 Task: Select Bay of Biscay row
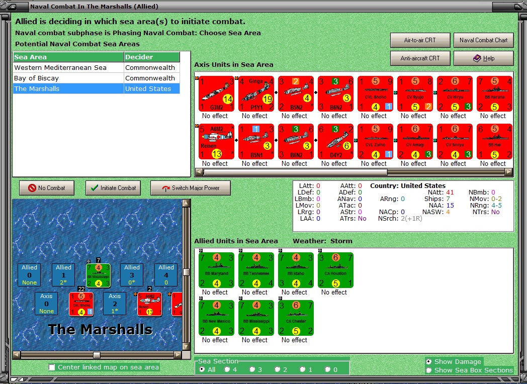(96, 78)
